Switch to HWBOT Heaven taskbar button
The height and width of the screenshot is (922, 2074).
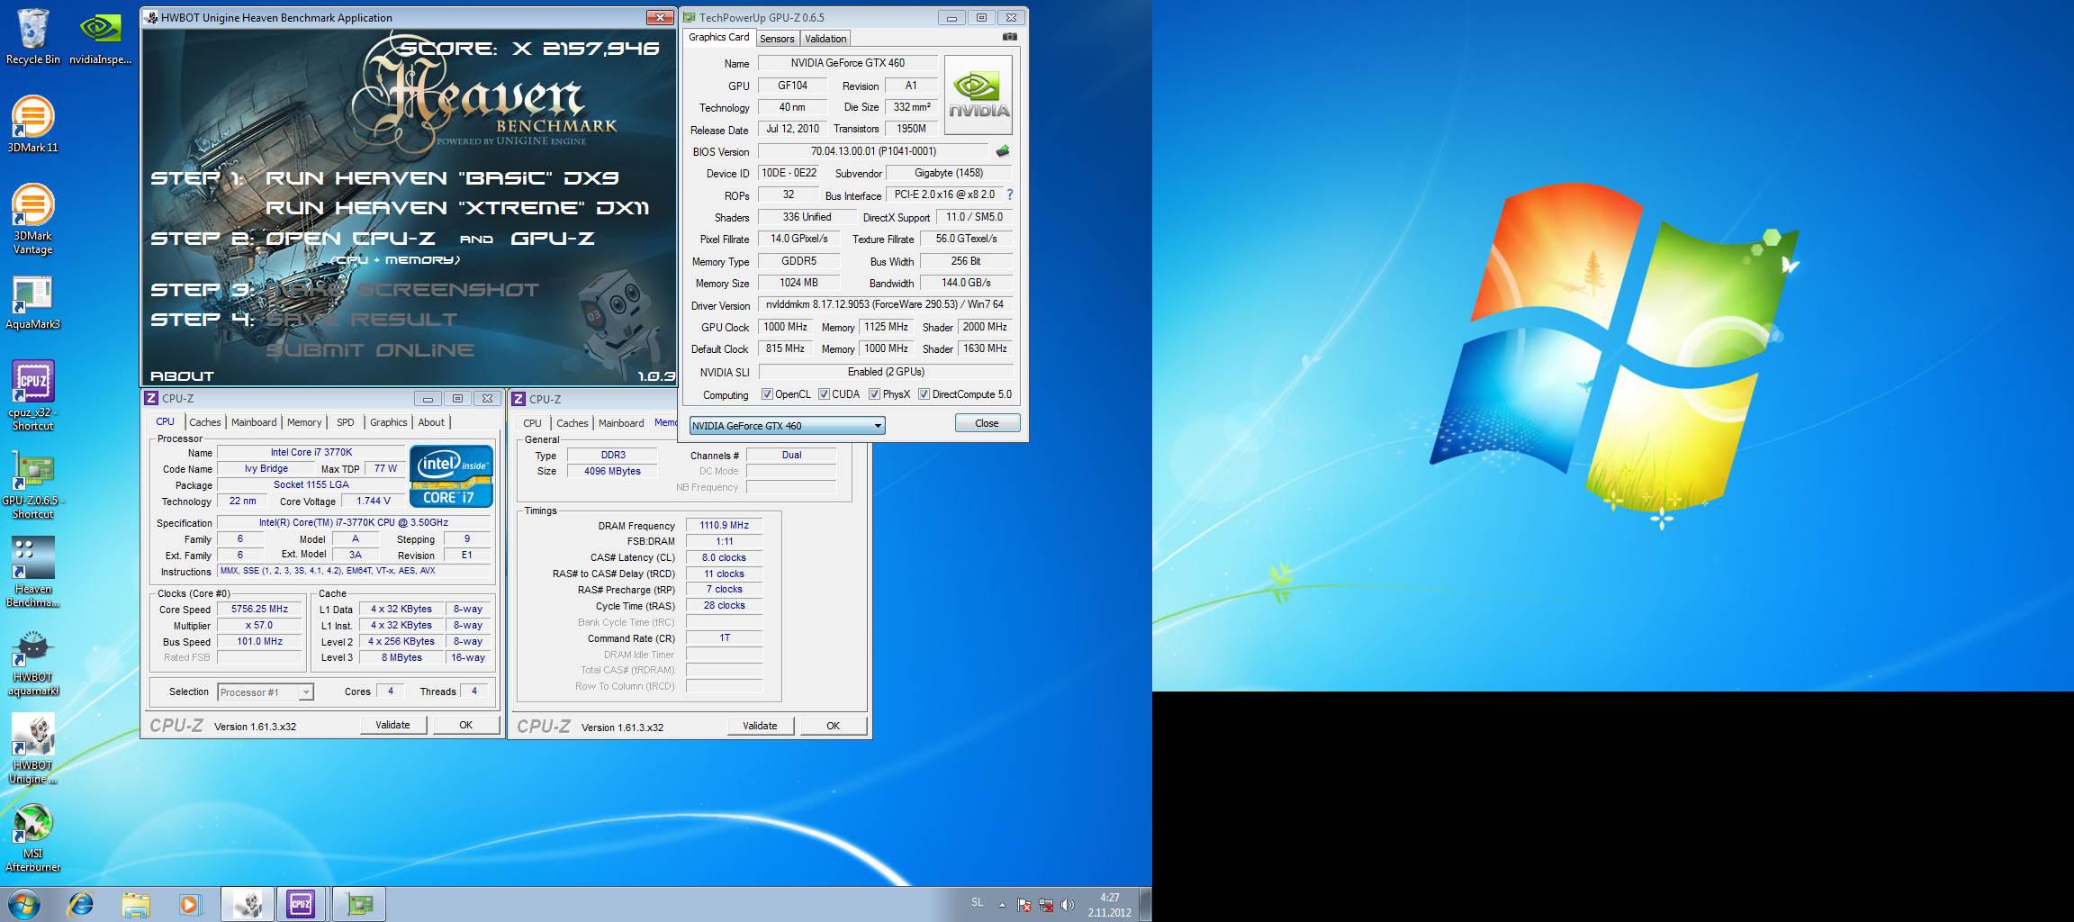247,904
